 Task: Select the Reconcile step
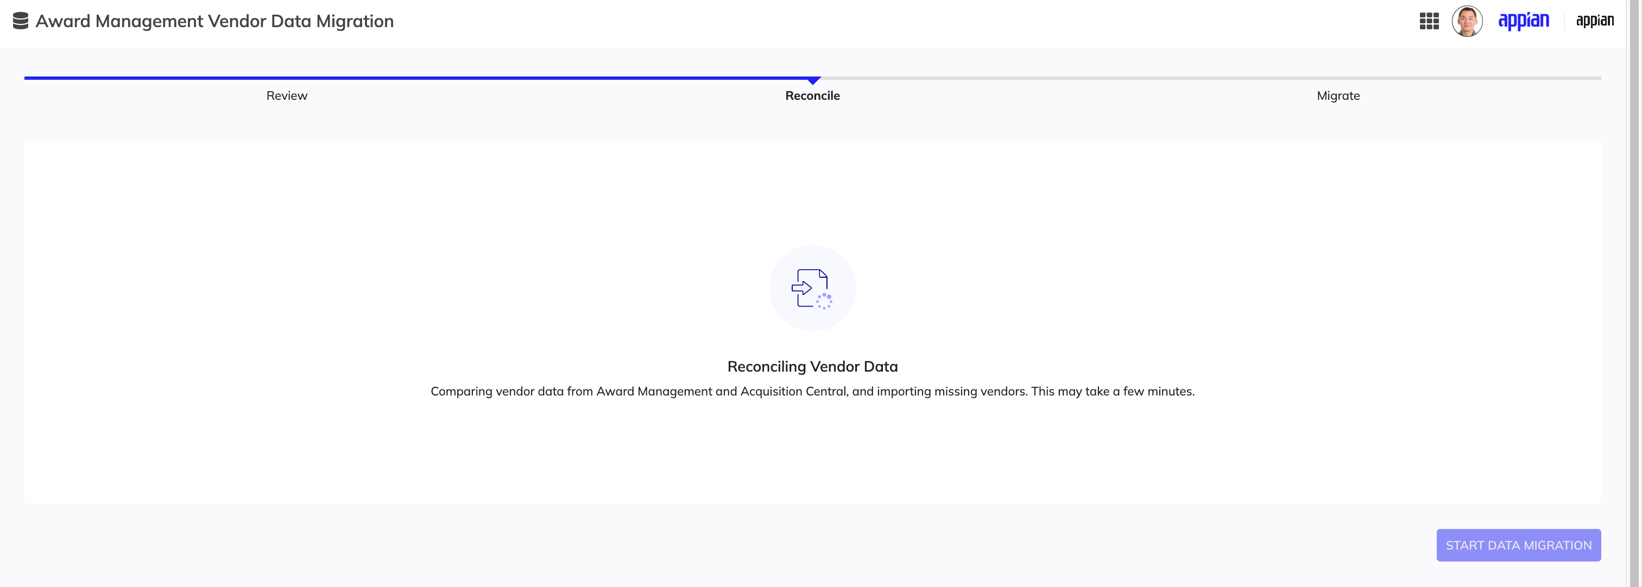coord(812,95)
